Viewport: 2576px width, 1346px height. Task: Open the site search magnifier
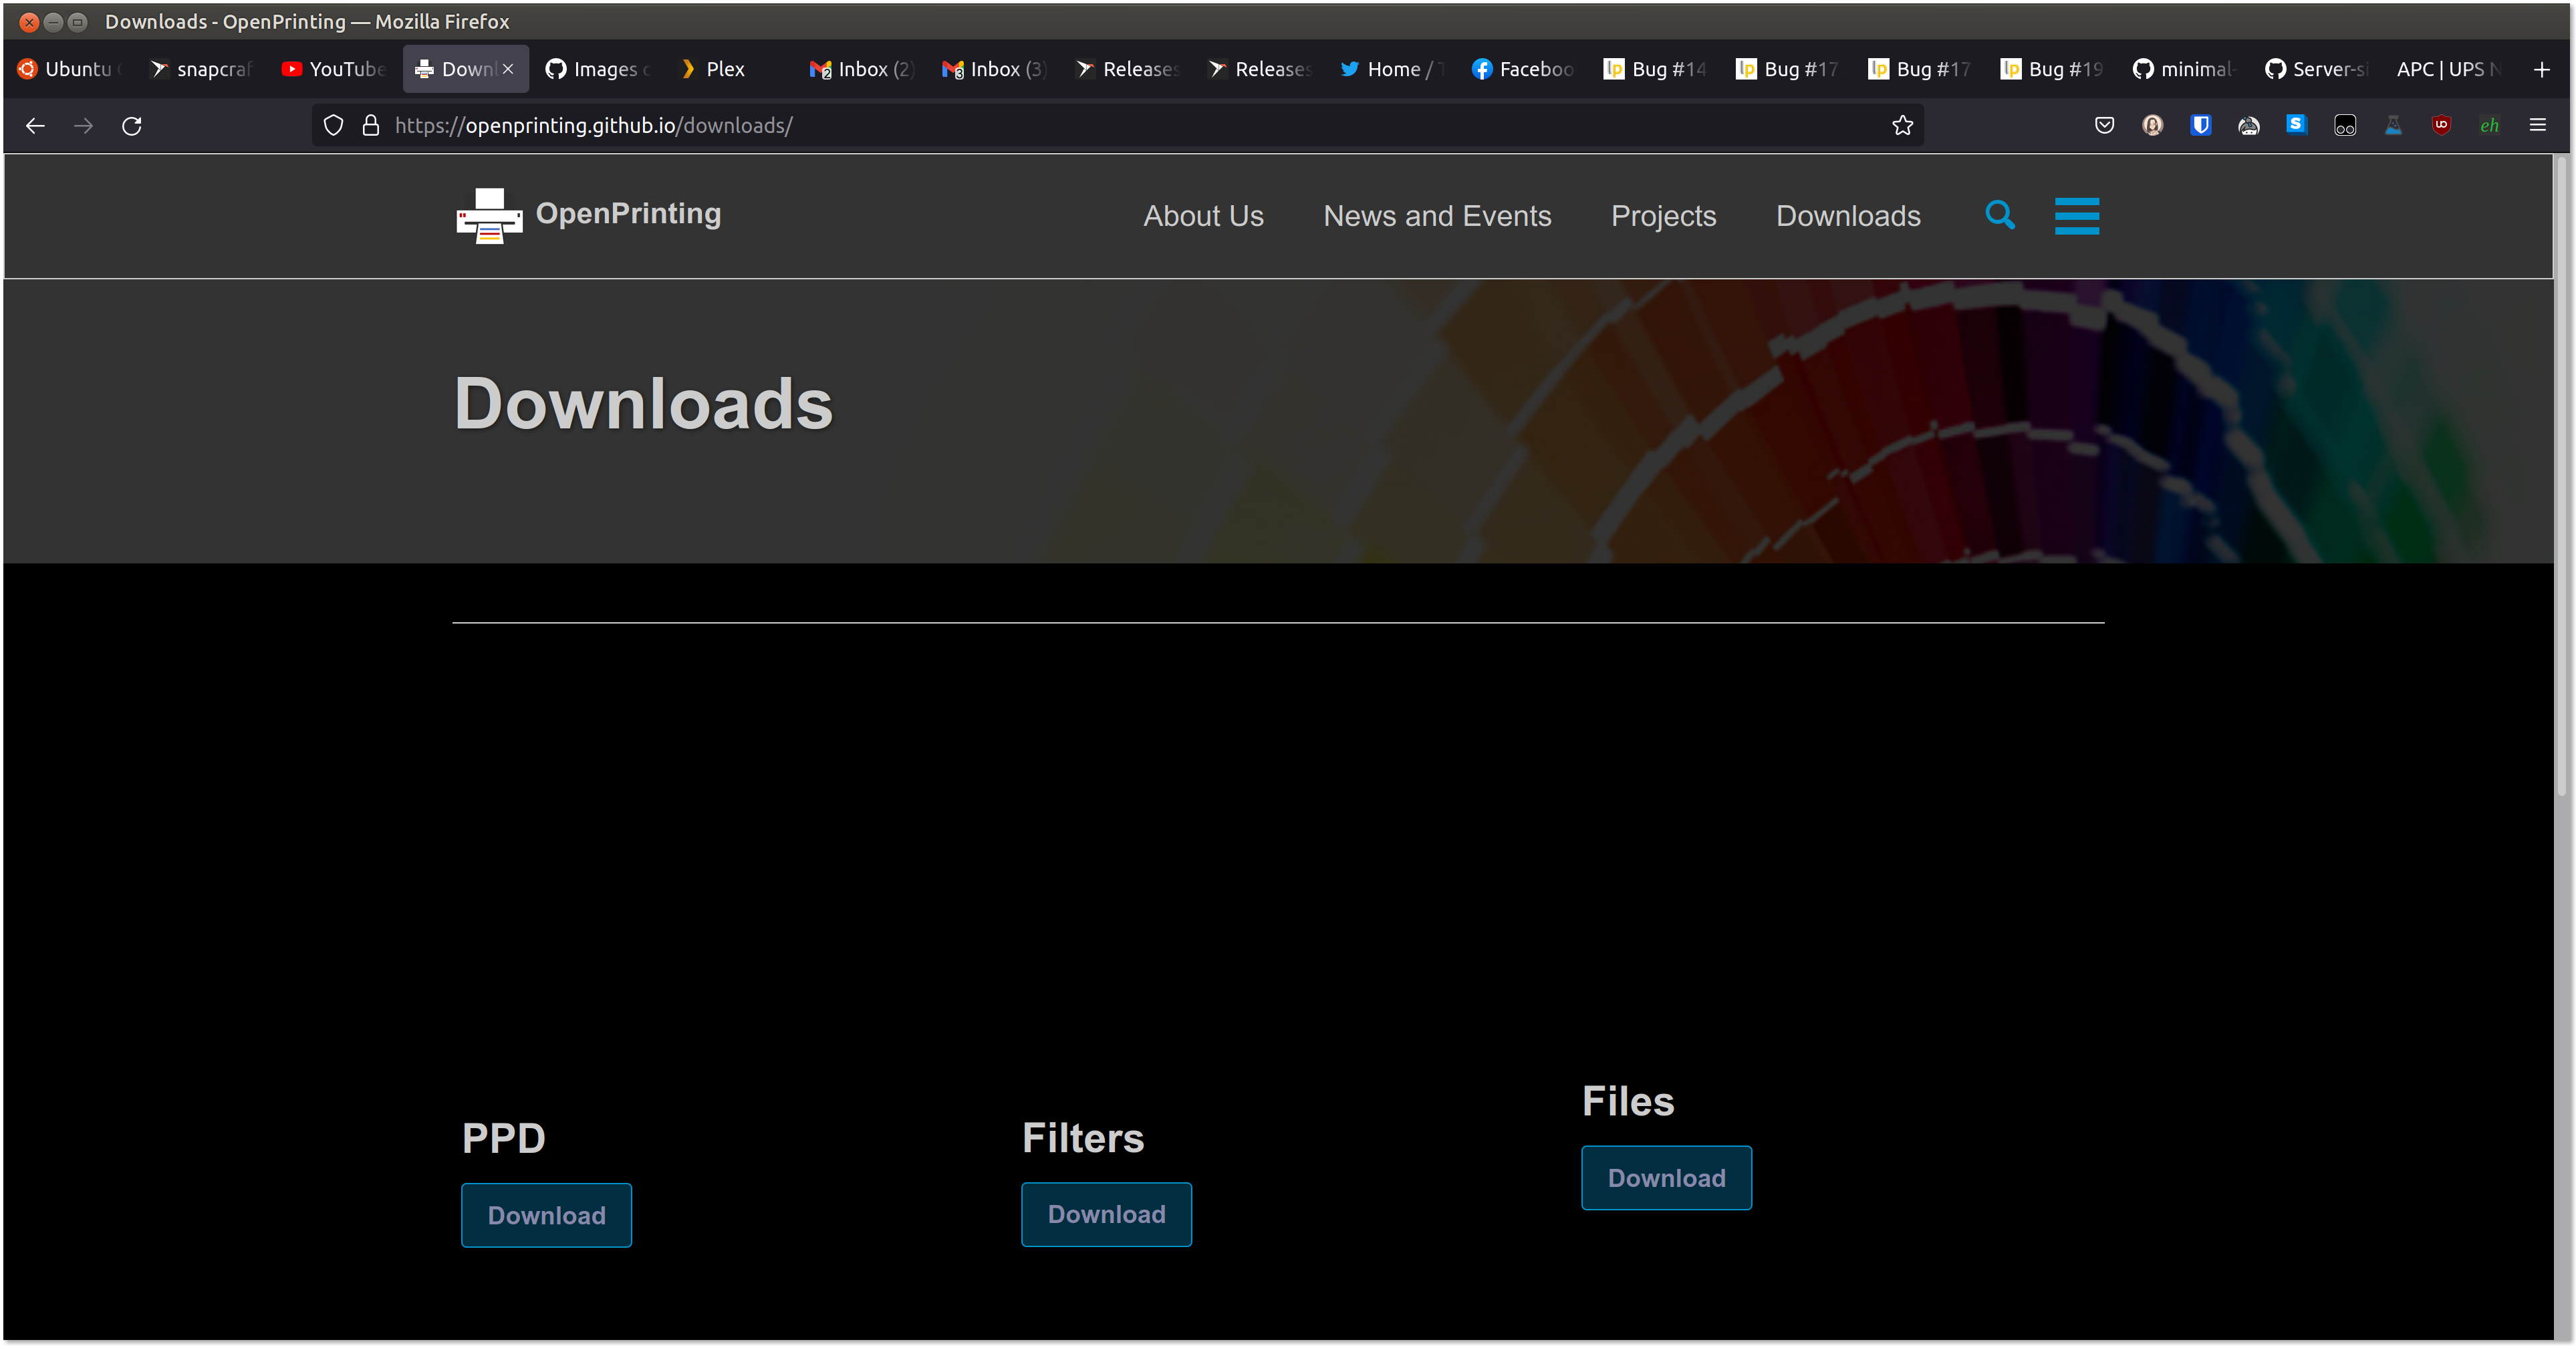click(2000, 215)
